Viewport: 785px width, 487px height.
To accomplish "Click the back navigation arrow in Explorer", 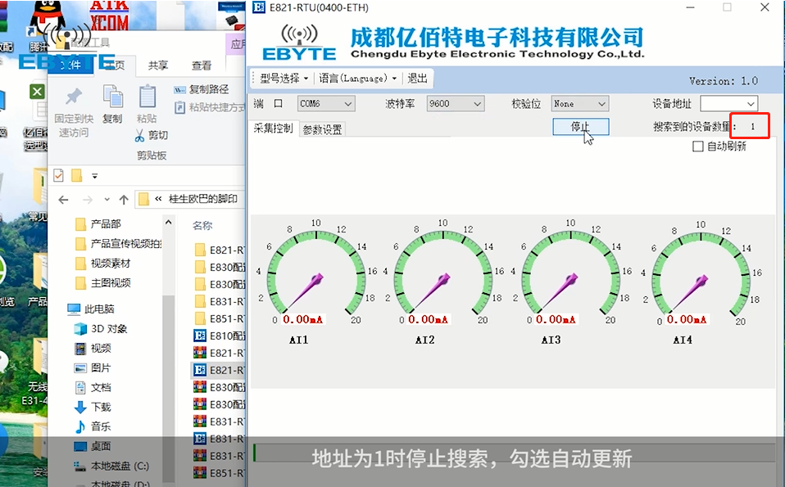I will [64, 199].
